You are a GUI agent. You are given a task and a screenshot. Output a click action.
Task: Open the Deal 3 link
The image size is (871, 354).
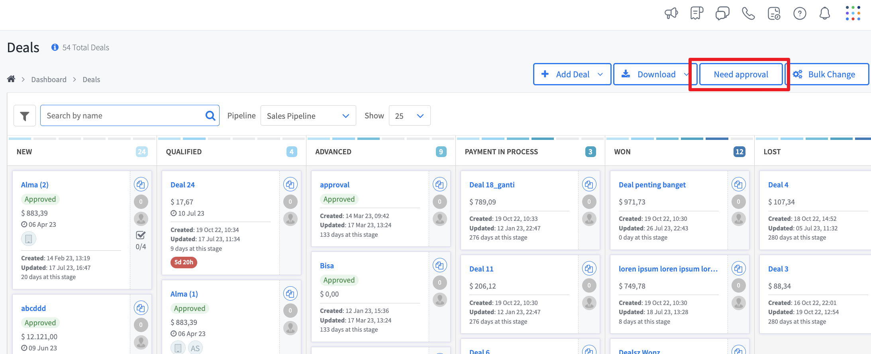(x=778, y=269)
